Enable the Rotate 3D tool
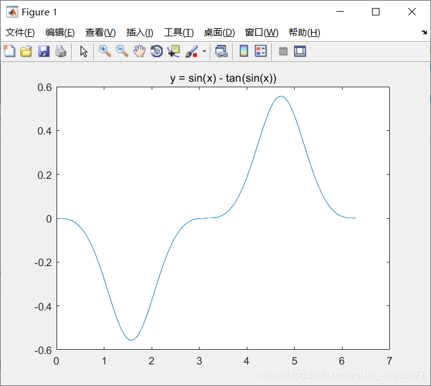This screenshot has height=386, width=431. click(x=157, y=52)
